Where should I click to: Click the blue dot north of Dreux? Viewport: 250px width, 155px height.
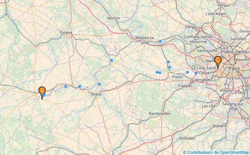99,84
